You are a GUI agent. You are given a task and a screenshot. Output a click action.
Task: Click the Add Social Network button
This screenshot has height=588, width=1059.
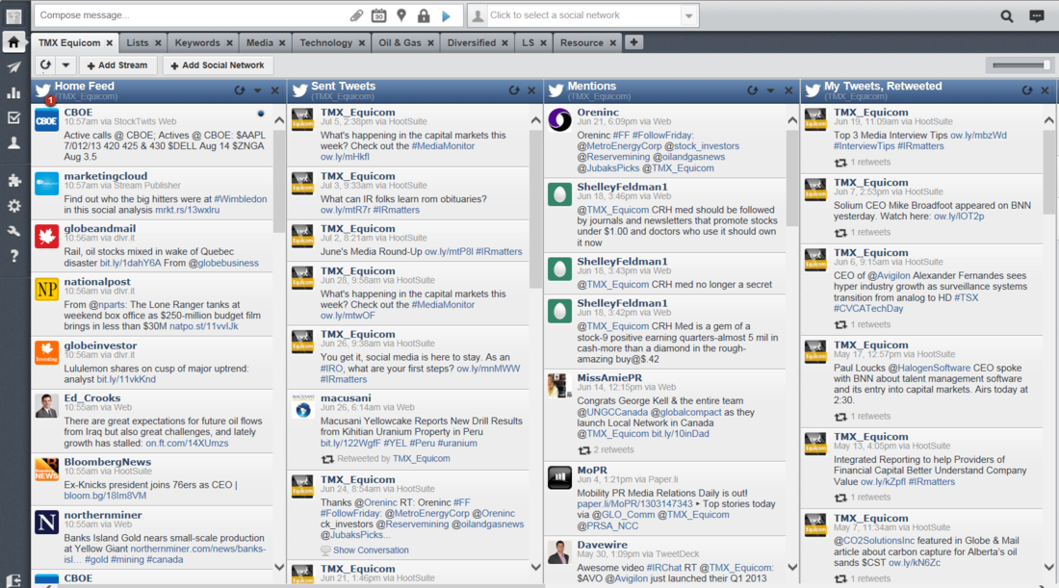pyautogui.click(x=218, y=64)
